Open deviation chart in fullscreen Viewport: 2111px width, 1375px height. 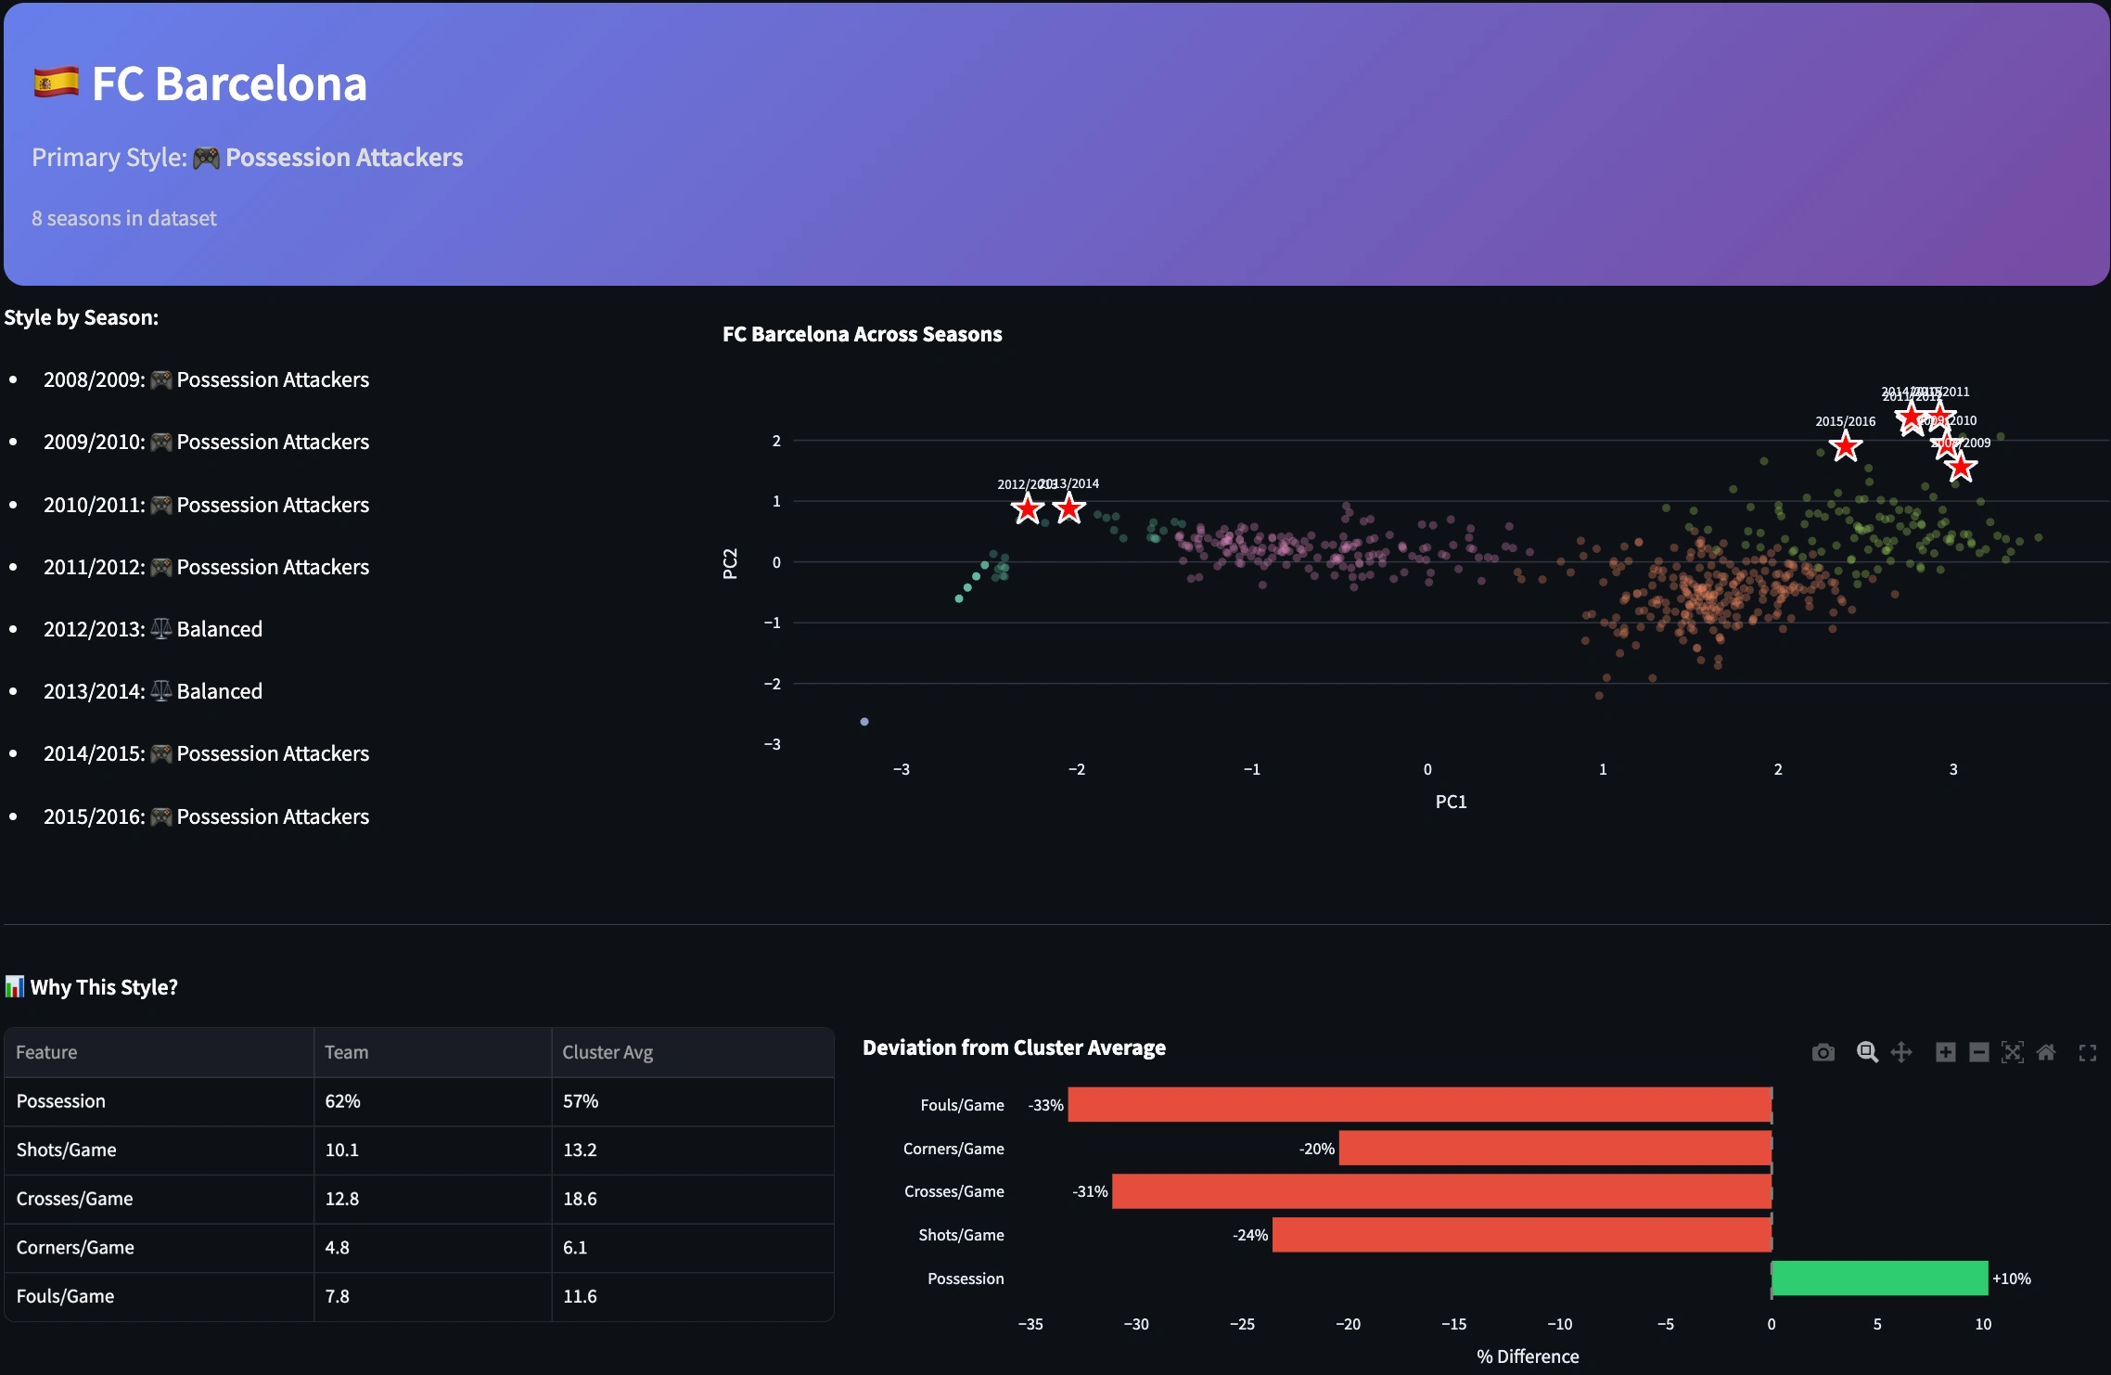tap(2087, 1052)
